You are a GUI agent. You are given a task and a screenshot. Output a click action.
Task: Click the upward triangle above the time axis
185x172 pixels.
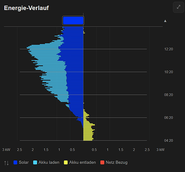165,21
